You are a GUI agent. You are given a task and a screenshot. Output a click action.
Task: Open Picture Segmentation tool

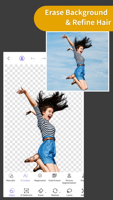coord(69,178)
